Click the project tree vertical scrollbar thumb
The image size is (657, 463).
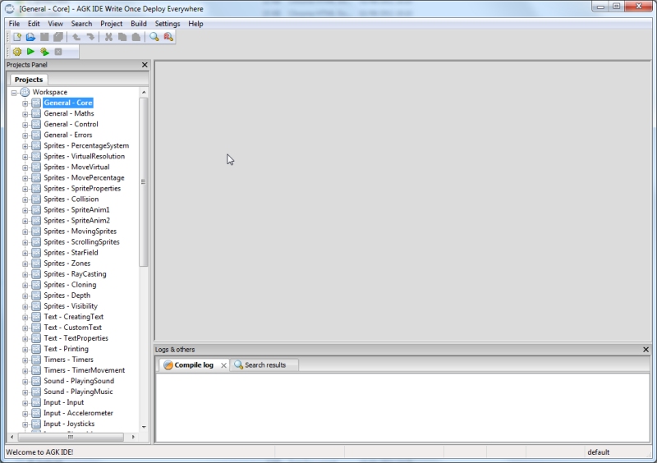[x=143, y=182]
